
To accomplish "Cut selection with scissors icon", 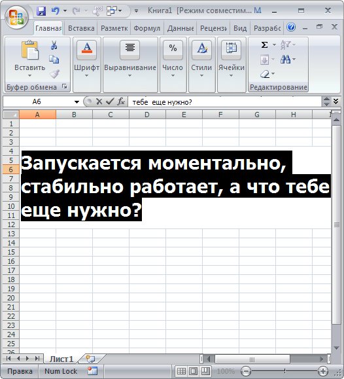I will click(x=54, y=45).
